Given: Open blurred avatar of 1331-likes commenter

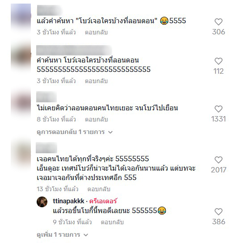Looking at the screenshot, I should pos(21,103).
